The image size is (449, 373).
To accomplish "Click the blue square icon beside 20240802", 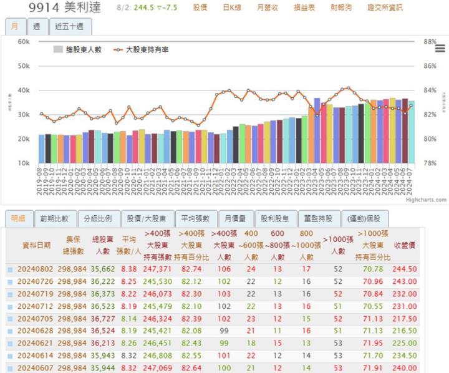I will [10, 269].
